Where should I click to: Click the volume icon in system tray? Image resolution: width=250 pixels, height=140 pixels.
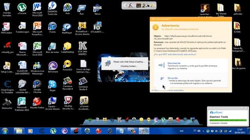click(x=216, y=131)
